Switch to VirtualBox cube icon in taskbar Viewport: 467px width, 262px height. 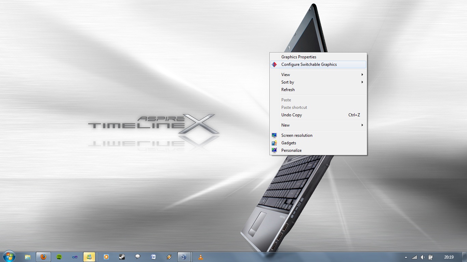[x=184, y=257]
